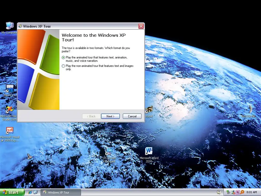Select the Dev-C++ desktop shortcut
This screenshot has width=261, height=196.
(10, 91)
